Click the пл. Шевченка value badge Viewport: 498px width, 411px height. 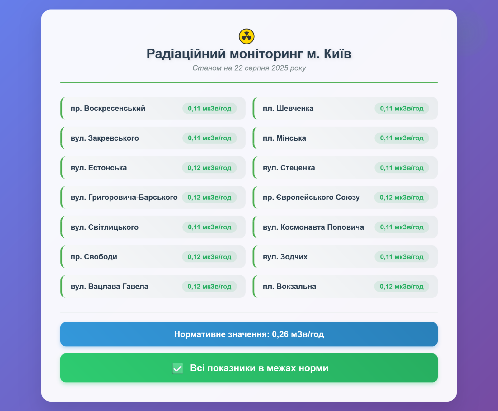402,108
